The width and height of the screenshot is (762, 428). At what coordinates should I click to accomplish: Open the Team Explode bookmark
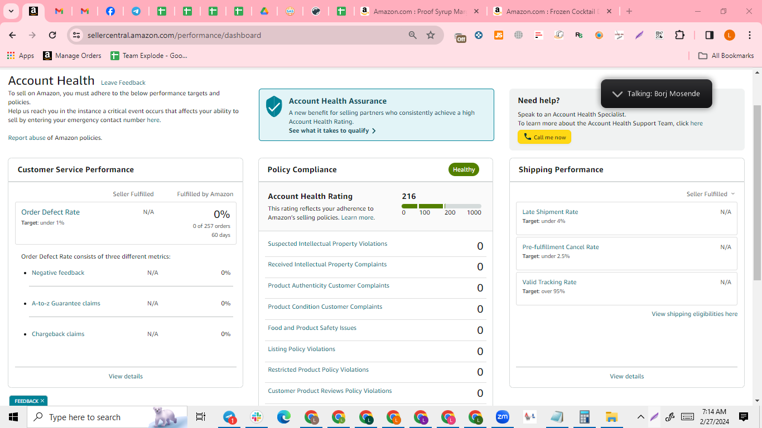click(x=149, y=56)
